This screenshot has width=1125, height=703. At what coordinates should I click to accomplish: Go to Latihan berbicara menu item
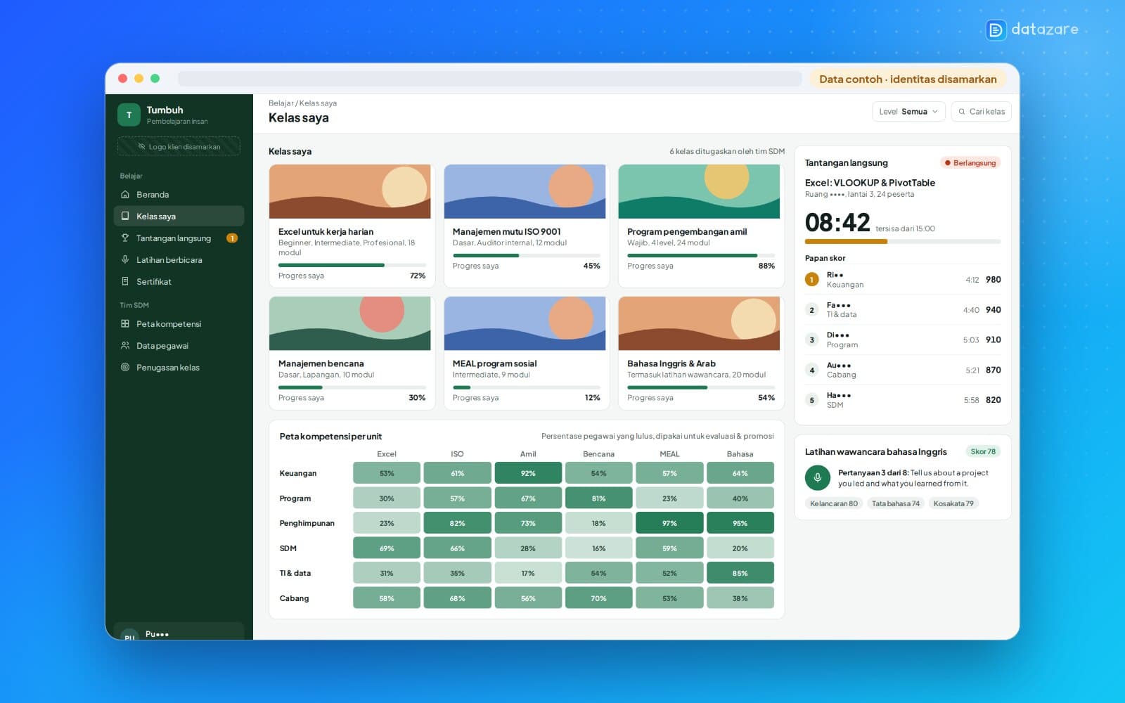(179, 260)
